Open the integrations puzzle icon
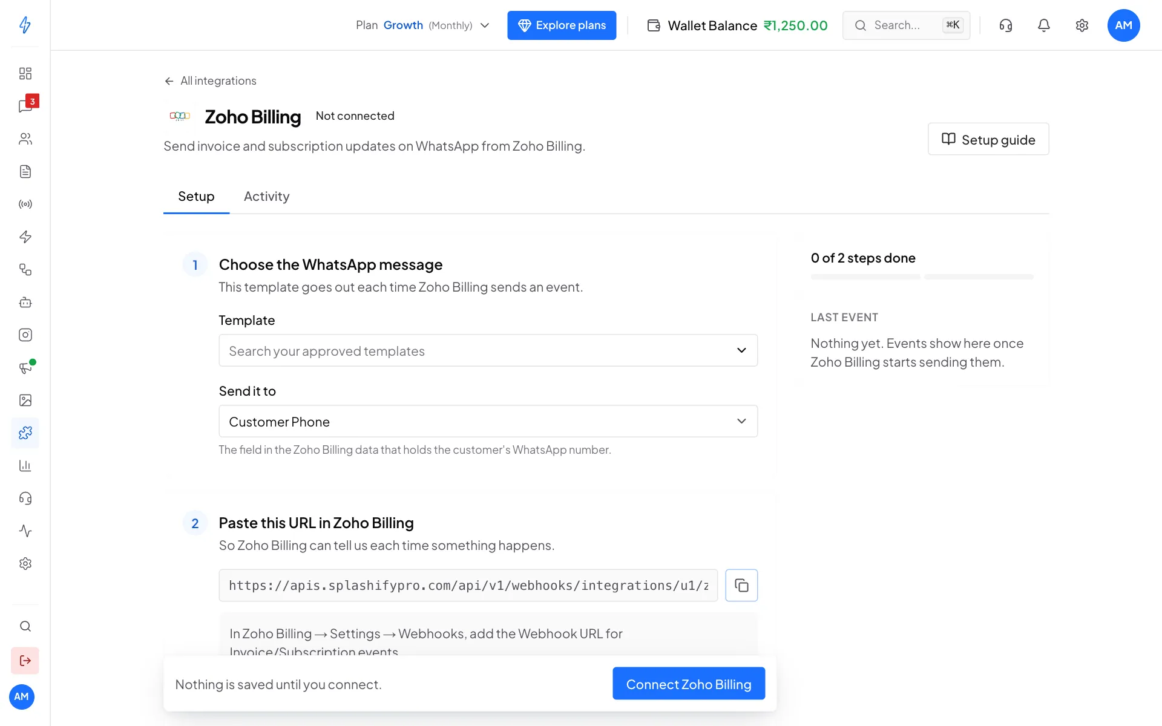The width and height of the screenshot is (1162, 726). tap(25, 433)
